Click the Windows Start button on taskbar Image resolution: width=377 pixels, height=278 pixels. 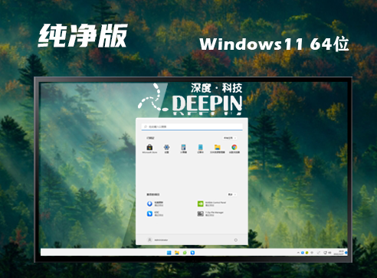coord(169,253)
